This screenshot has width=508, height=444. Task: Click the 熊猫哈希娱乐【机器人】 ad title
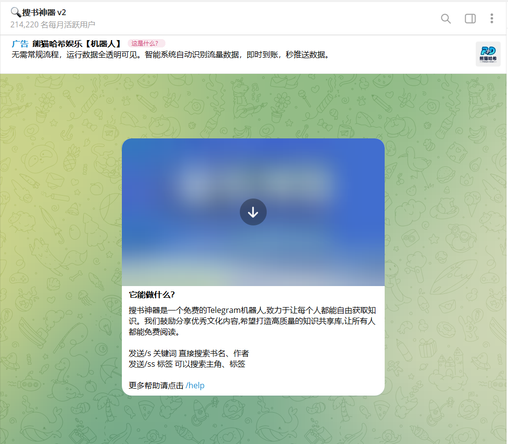[78, 44]
